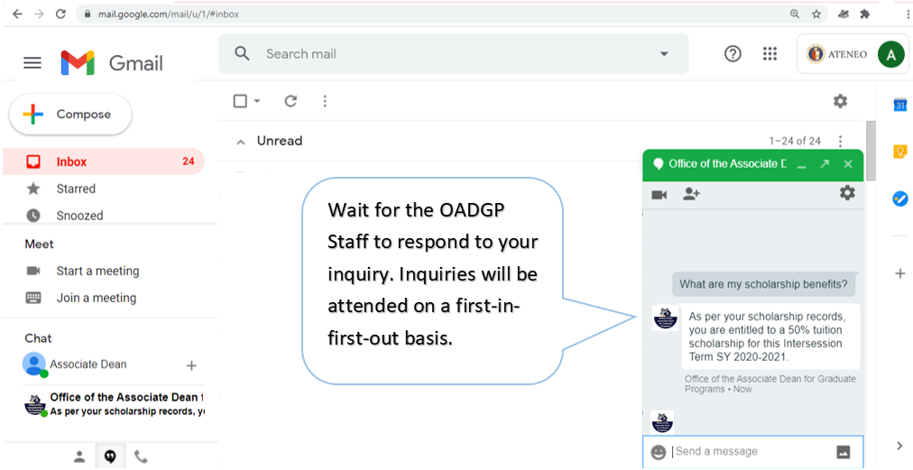Tick the select all messages checkbox

click(x=240, y=101)
